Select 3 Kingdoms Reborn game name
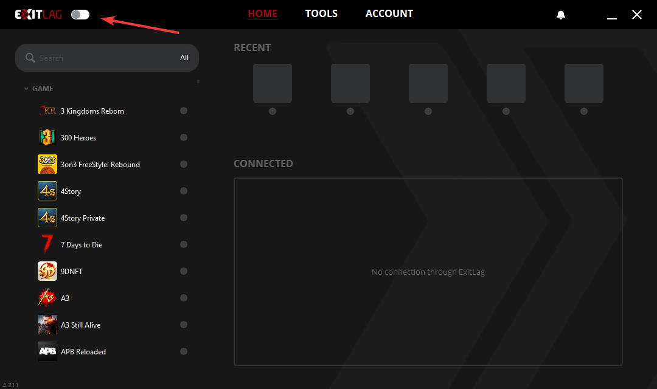 point(92,111)
